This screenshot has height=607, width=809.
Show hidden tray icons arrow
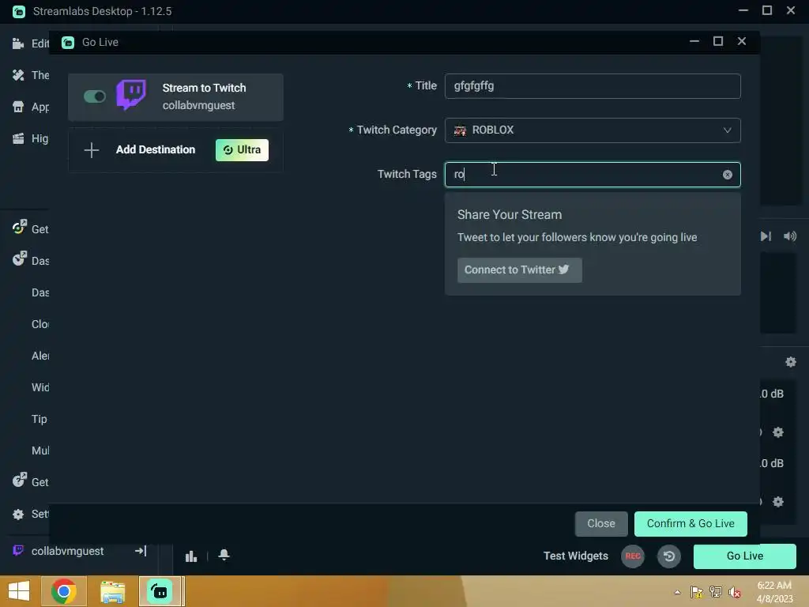coord(677,592)
